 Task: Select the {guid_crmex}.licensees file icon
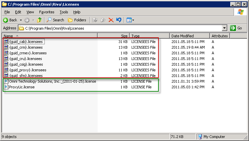coord(6,53)
